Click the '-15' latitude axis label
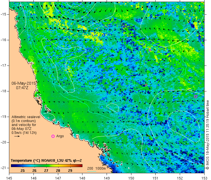The height and width of the screenshot is (180, 211). click(x=3, y=14)
